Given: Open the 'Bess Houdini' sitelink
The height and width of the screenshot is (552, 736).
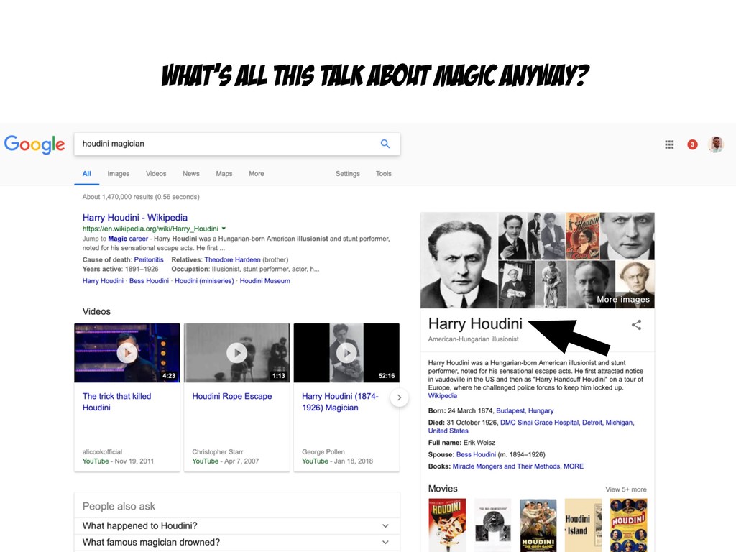Looking at the screenshot, I should point(149,281).
